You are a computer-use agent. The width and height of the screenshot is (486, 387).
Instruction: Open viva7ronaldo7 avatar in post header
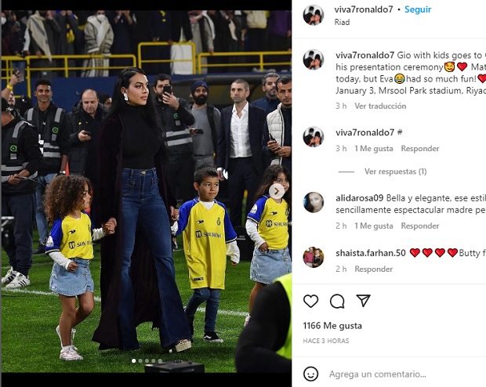314,15
